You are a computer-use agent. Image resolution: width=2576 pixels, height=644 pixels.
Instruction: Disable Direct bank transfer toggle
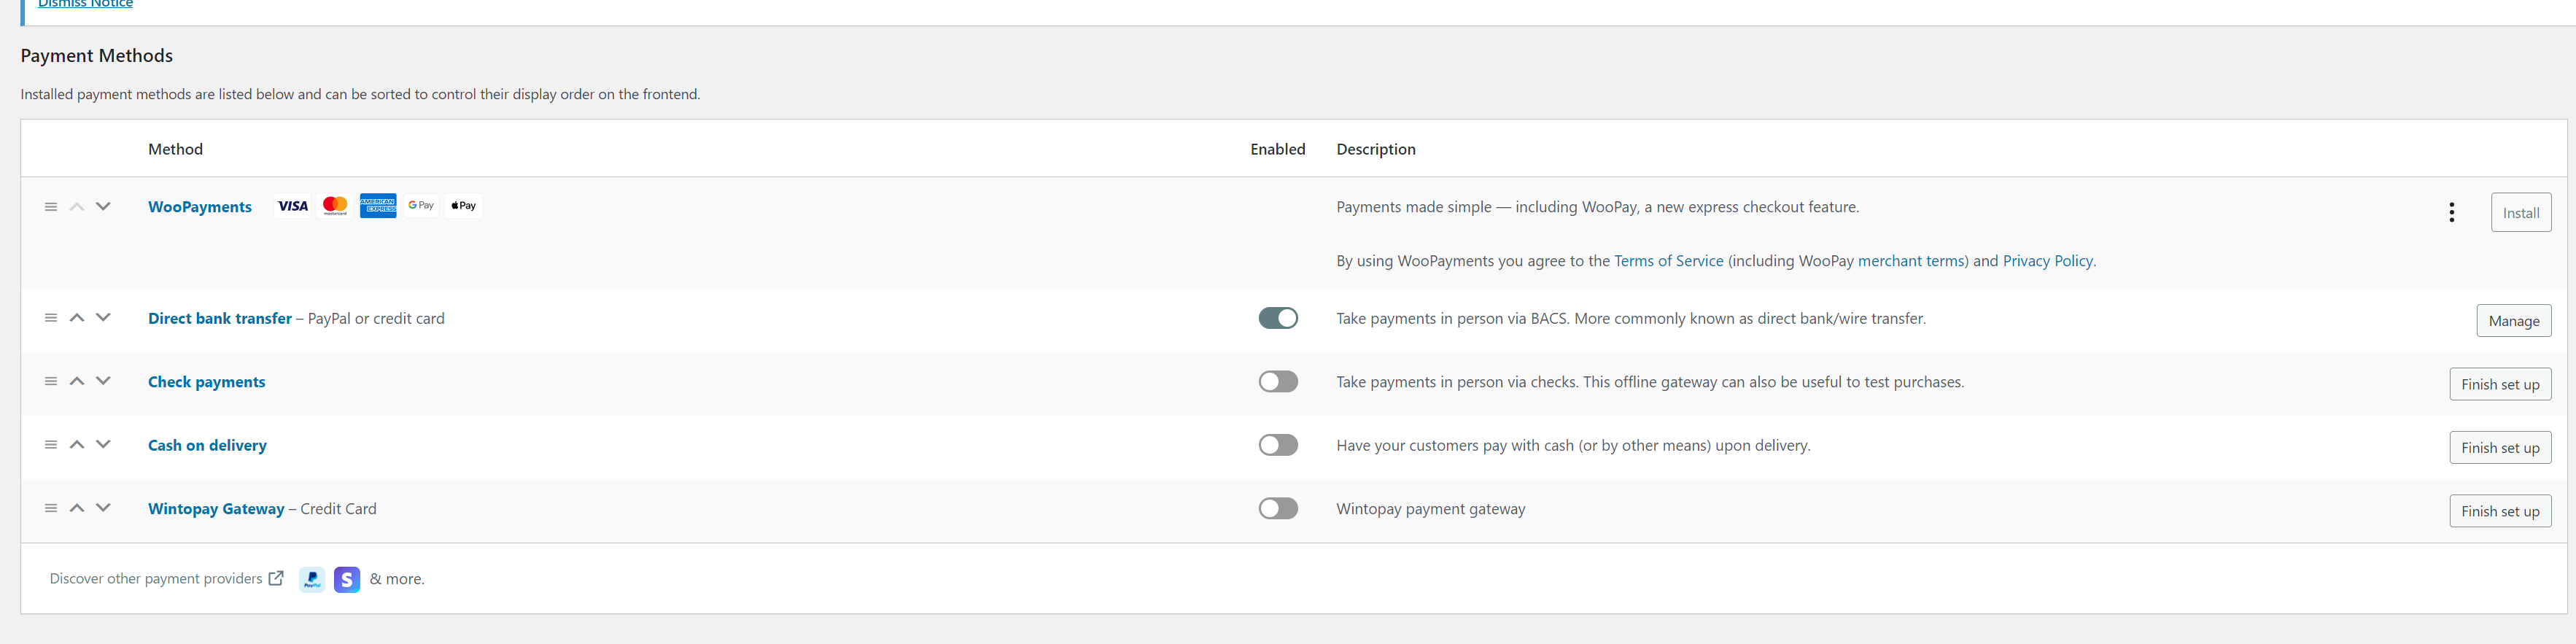click(x=1277, y=318)
